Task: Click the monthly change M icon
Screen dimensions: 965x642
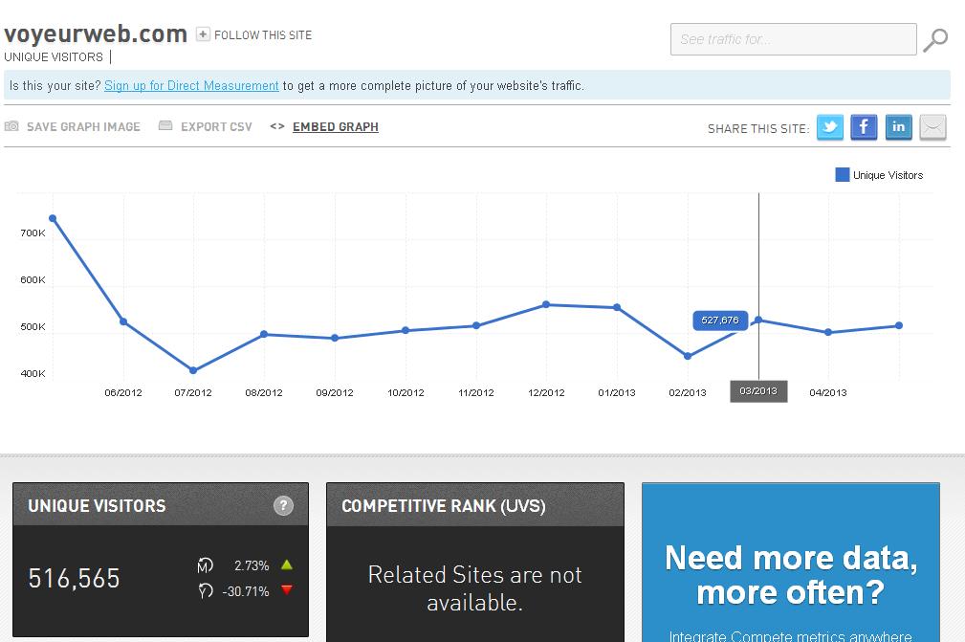Action: tap(205, 565)
